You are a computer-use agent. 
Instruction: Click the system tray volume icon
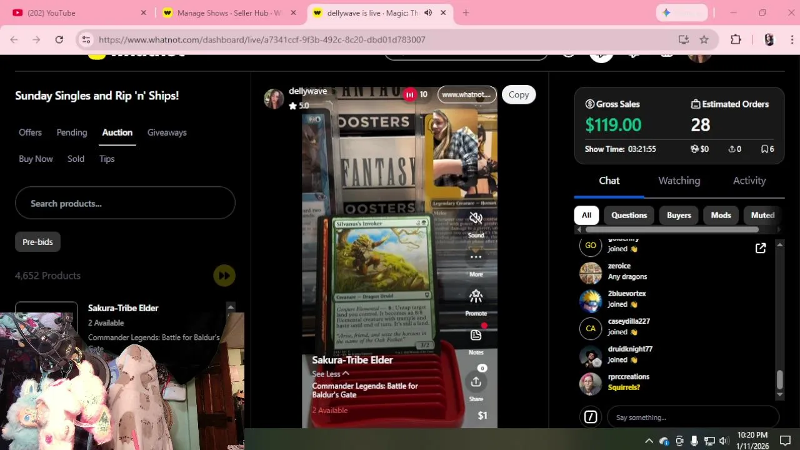tap(724, 441)
